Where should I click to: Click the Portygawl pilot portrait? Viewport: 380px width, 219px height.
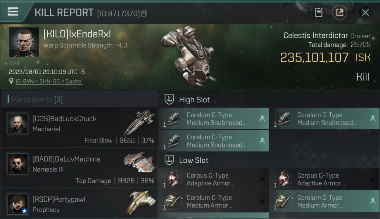pos(18,204)
